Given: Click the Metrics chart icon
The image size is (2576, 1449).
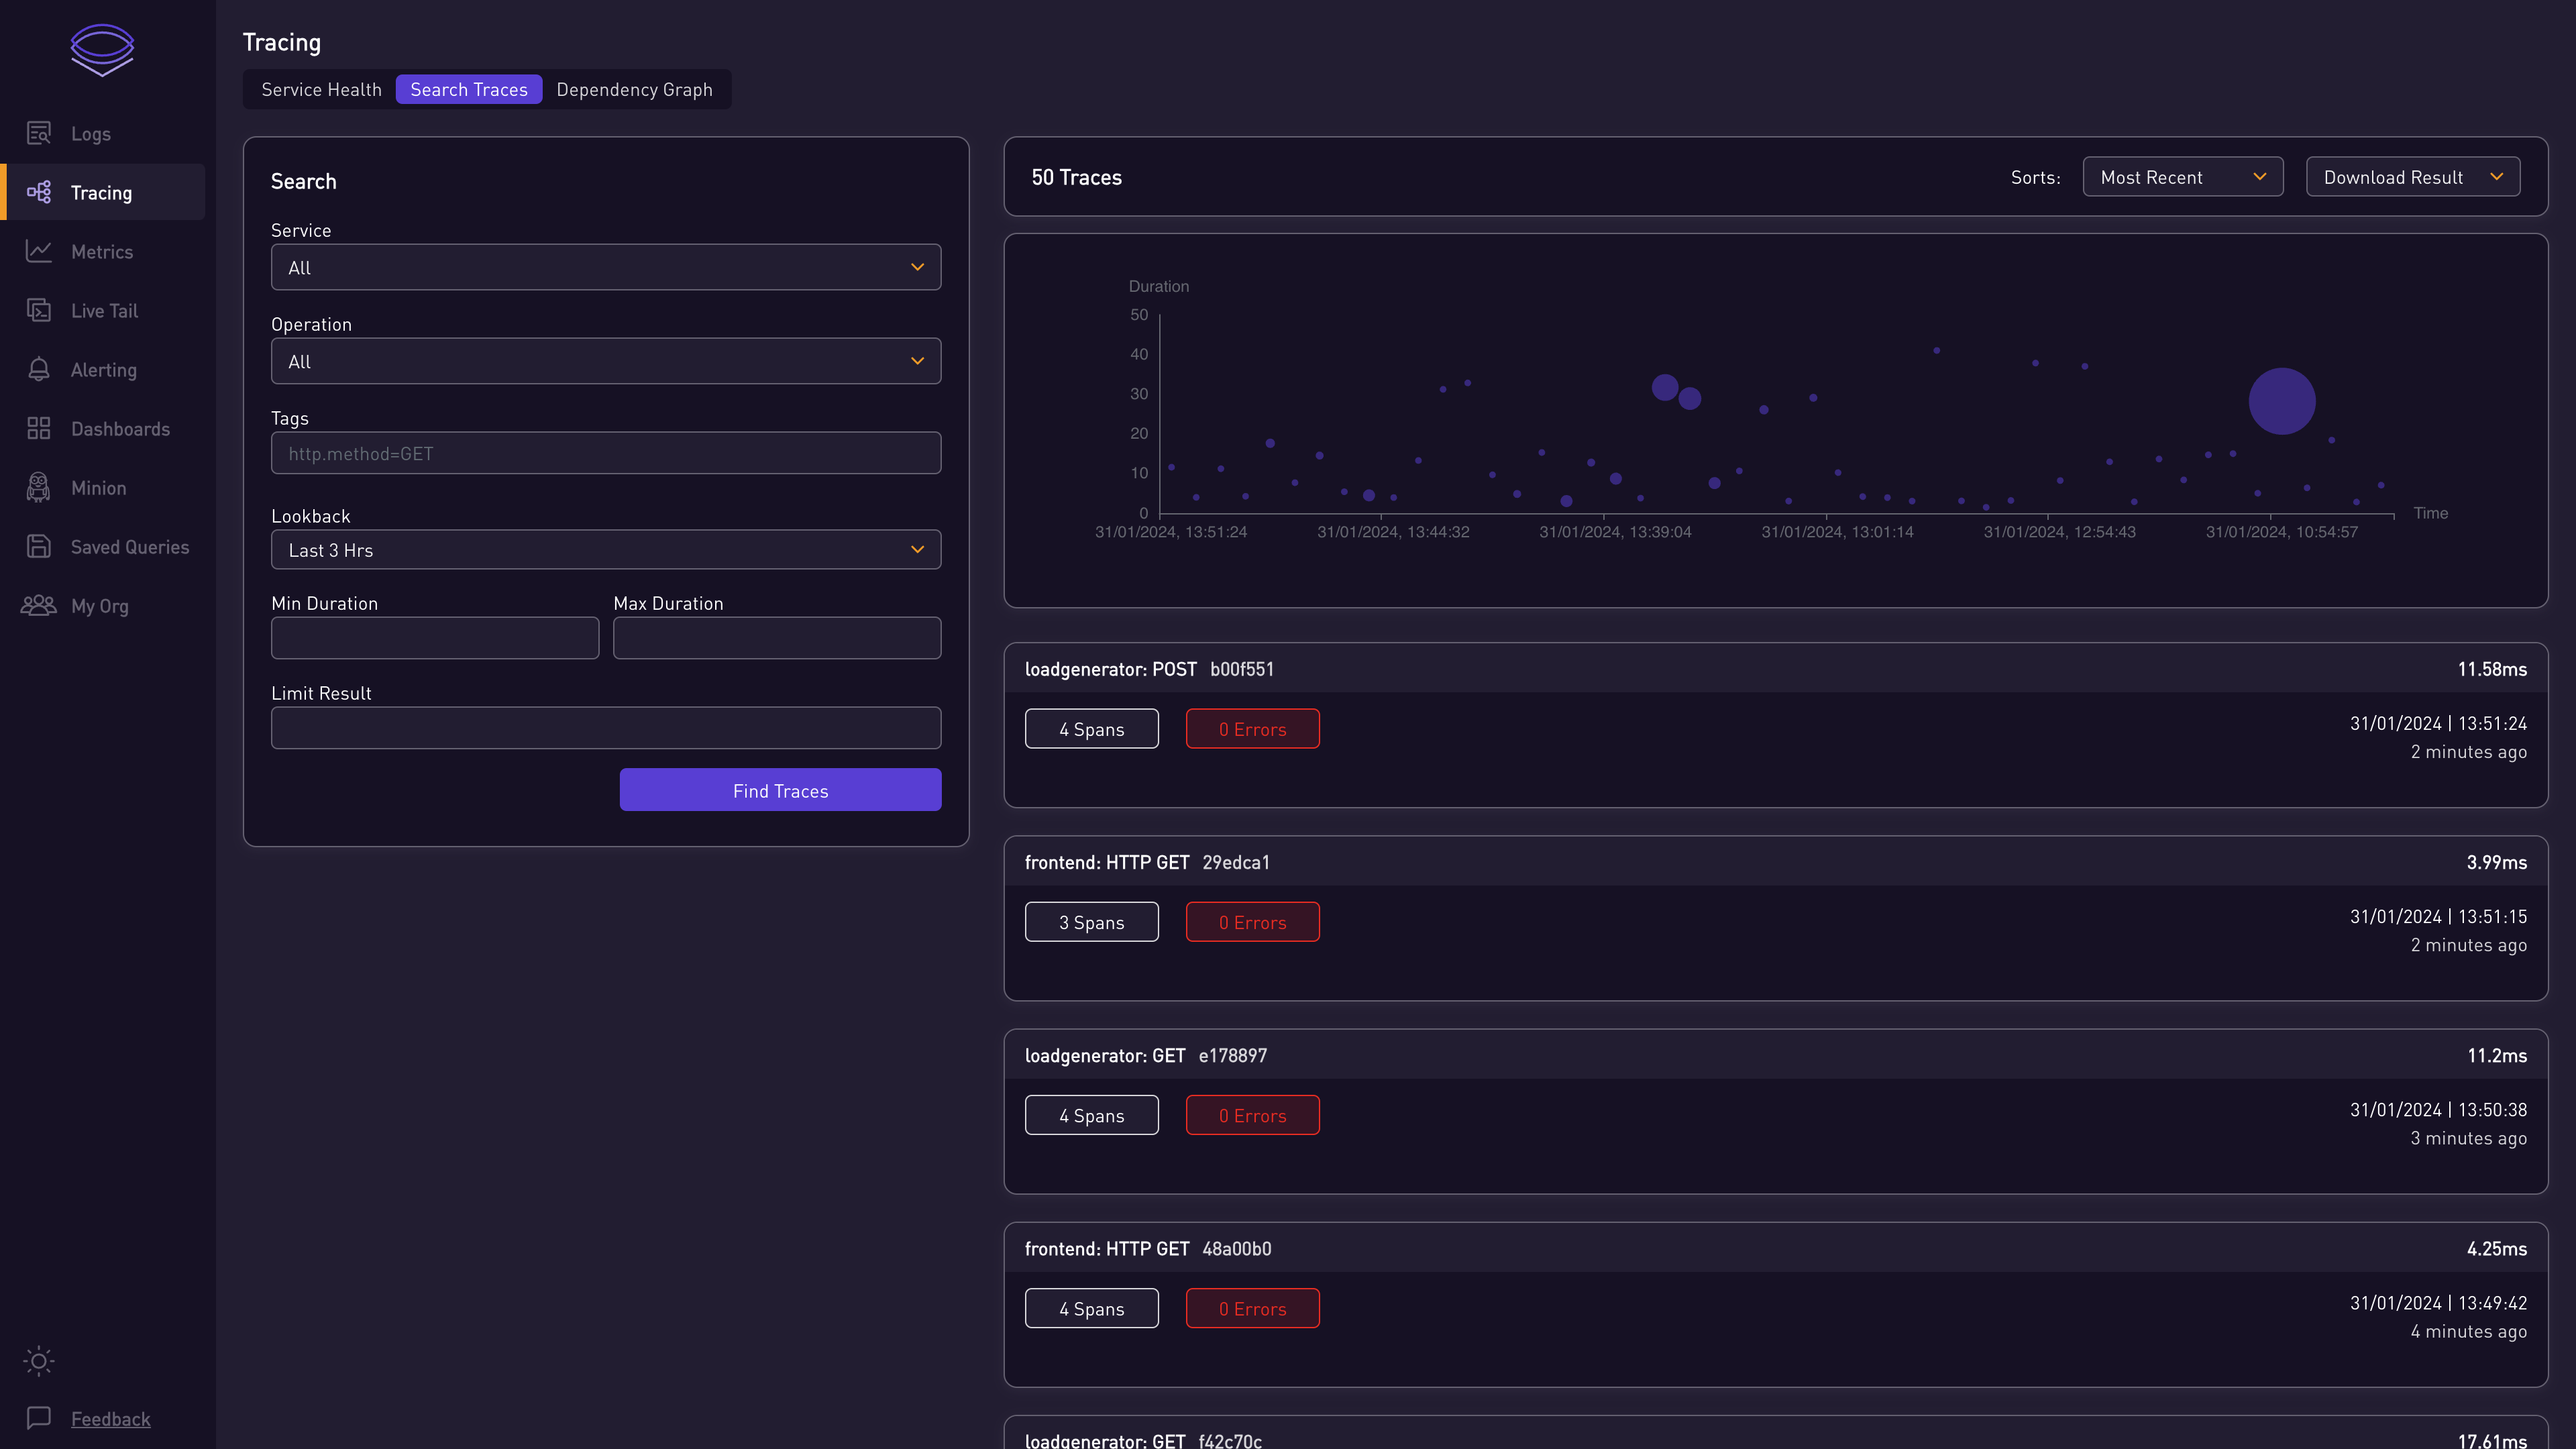Looking at the screenshot, I should point(39,251).
